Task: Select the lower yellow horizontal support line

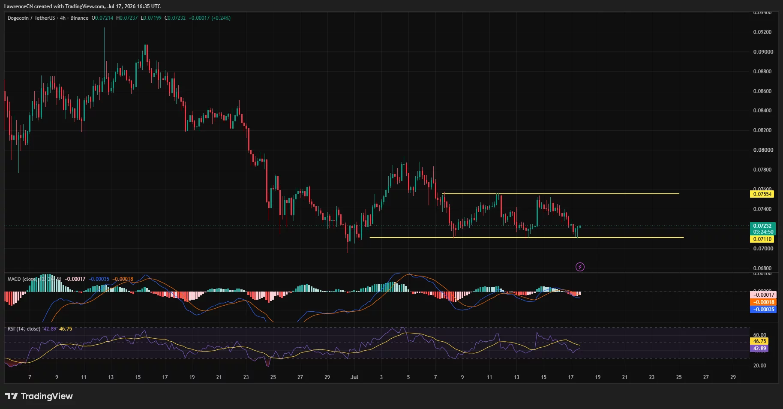Action: click(526, 238)
